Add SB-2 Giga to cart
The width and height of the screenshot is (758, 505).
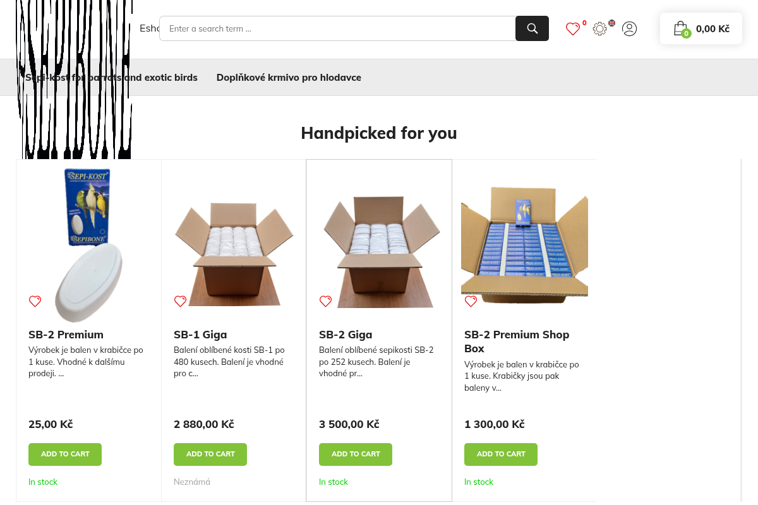(x=356, y=454)
